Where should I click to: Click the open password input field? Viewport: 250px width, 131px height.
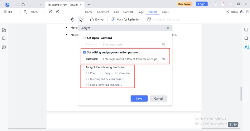pyautogui.click(x=134, y=44)
